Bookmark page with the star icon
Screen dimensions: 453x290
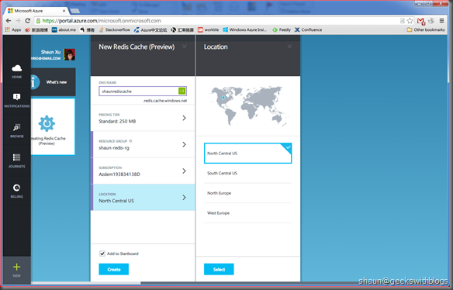[410, 21]
